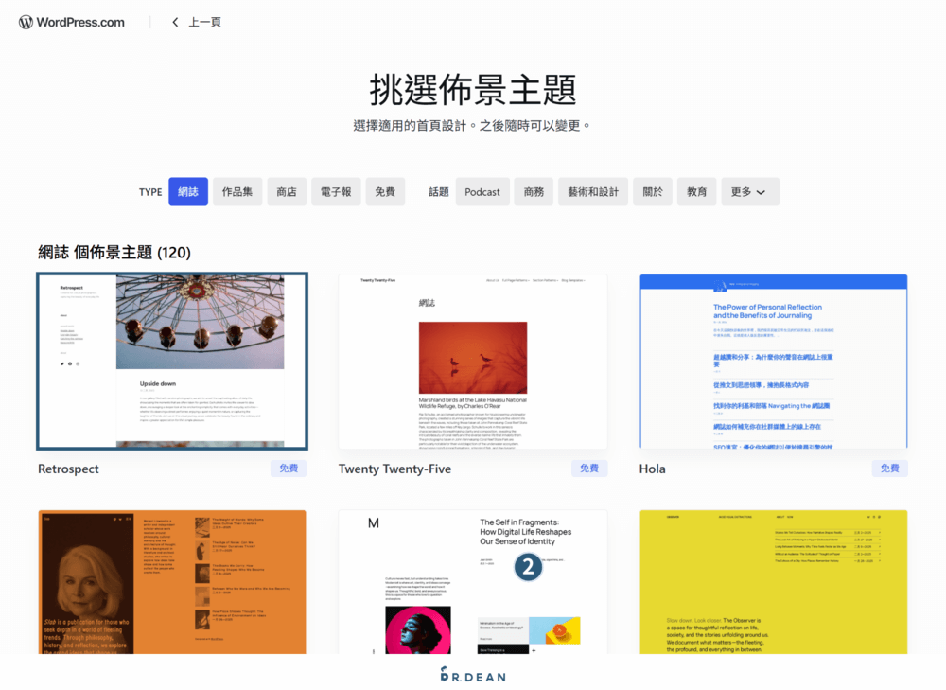Click the 免費 badge on Retrospect
This screenshot has height=690, width=946.
[289, 468]
